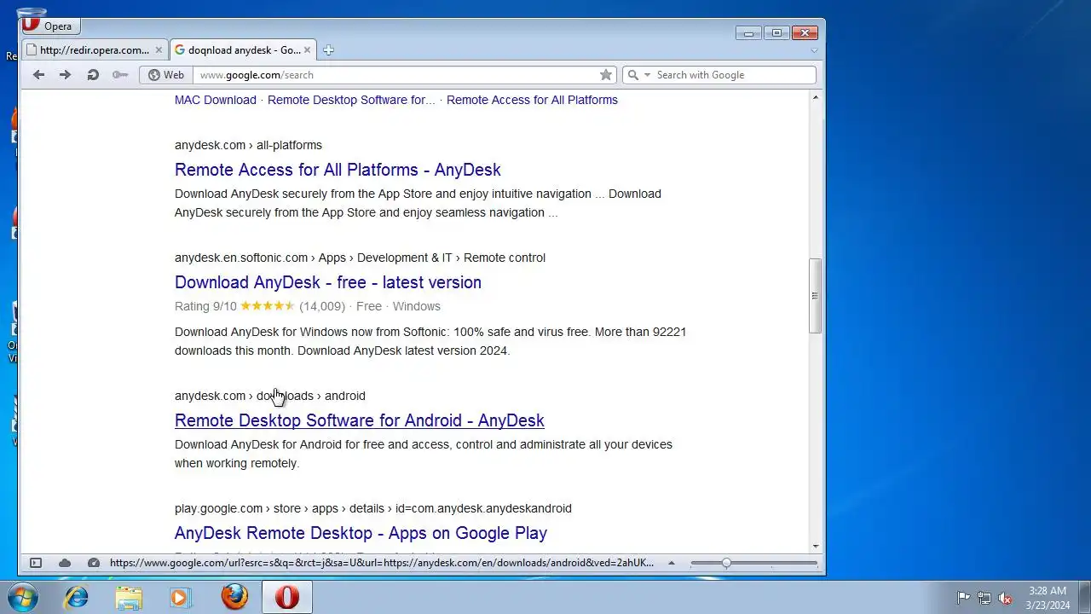Image resolution: width=1091 pixels, height=614 pixels.
Task: Open the Remote Desktop Software for... sitelink
Action: pyautogui.click(x=351, y=100)
